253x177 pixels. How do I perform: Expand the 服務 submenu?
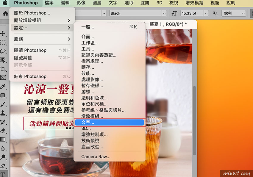point(42,39)
